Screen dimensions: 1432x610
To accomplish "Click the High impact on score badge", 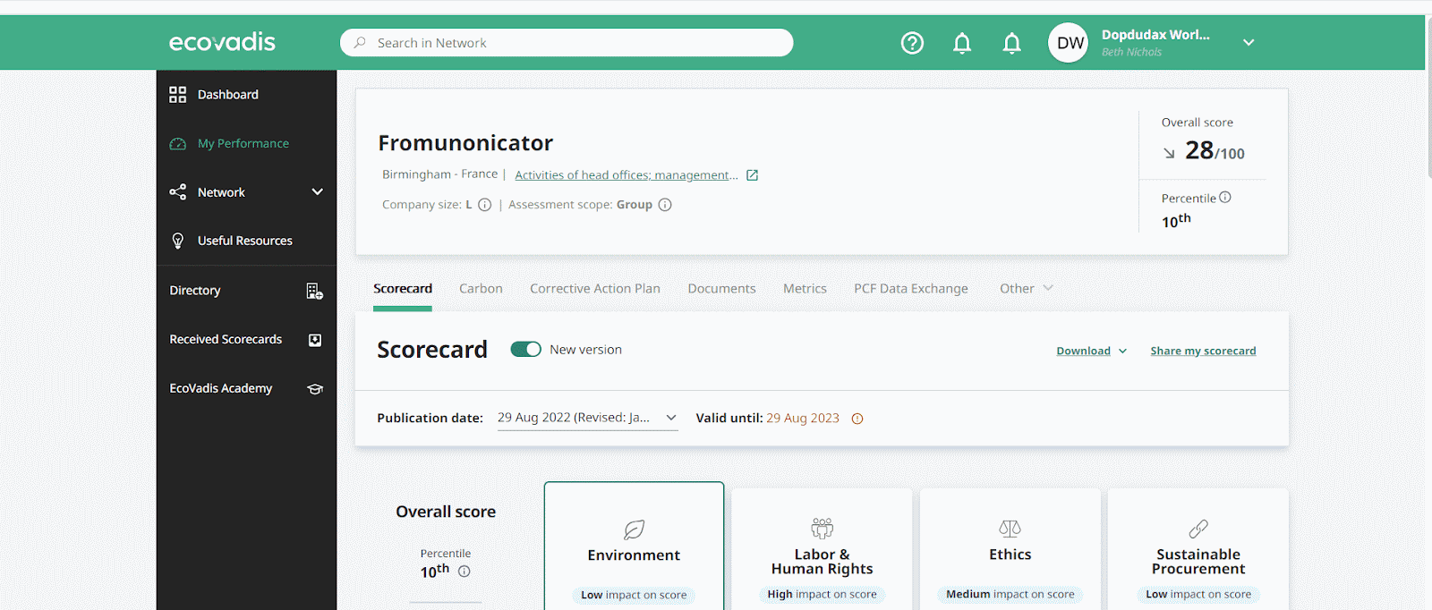I will click(822, 595).
